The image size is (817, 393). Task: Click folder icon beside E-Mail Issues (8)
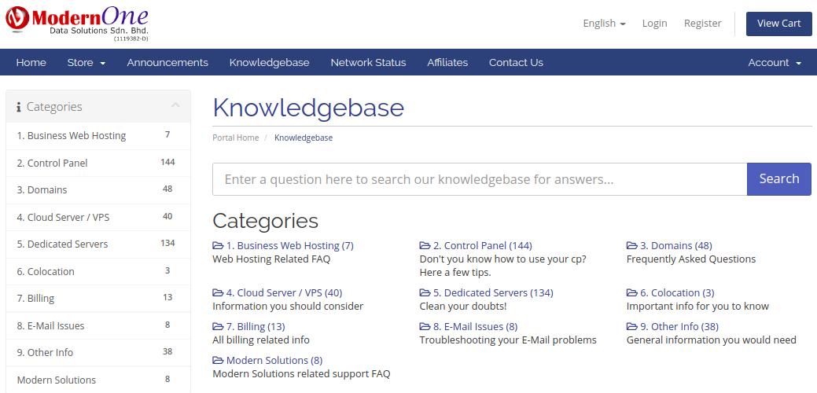click(x=425, y=327)
